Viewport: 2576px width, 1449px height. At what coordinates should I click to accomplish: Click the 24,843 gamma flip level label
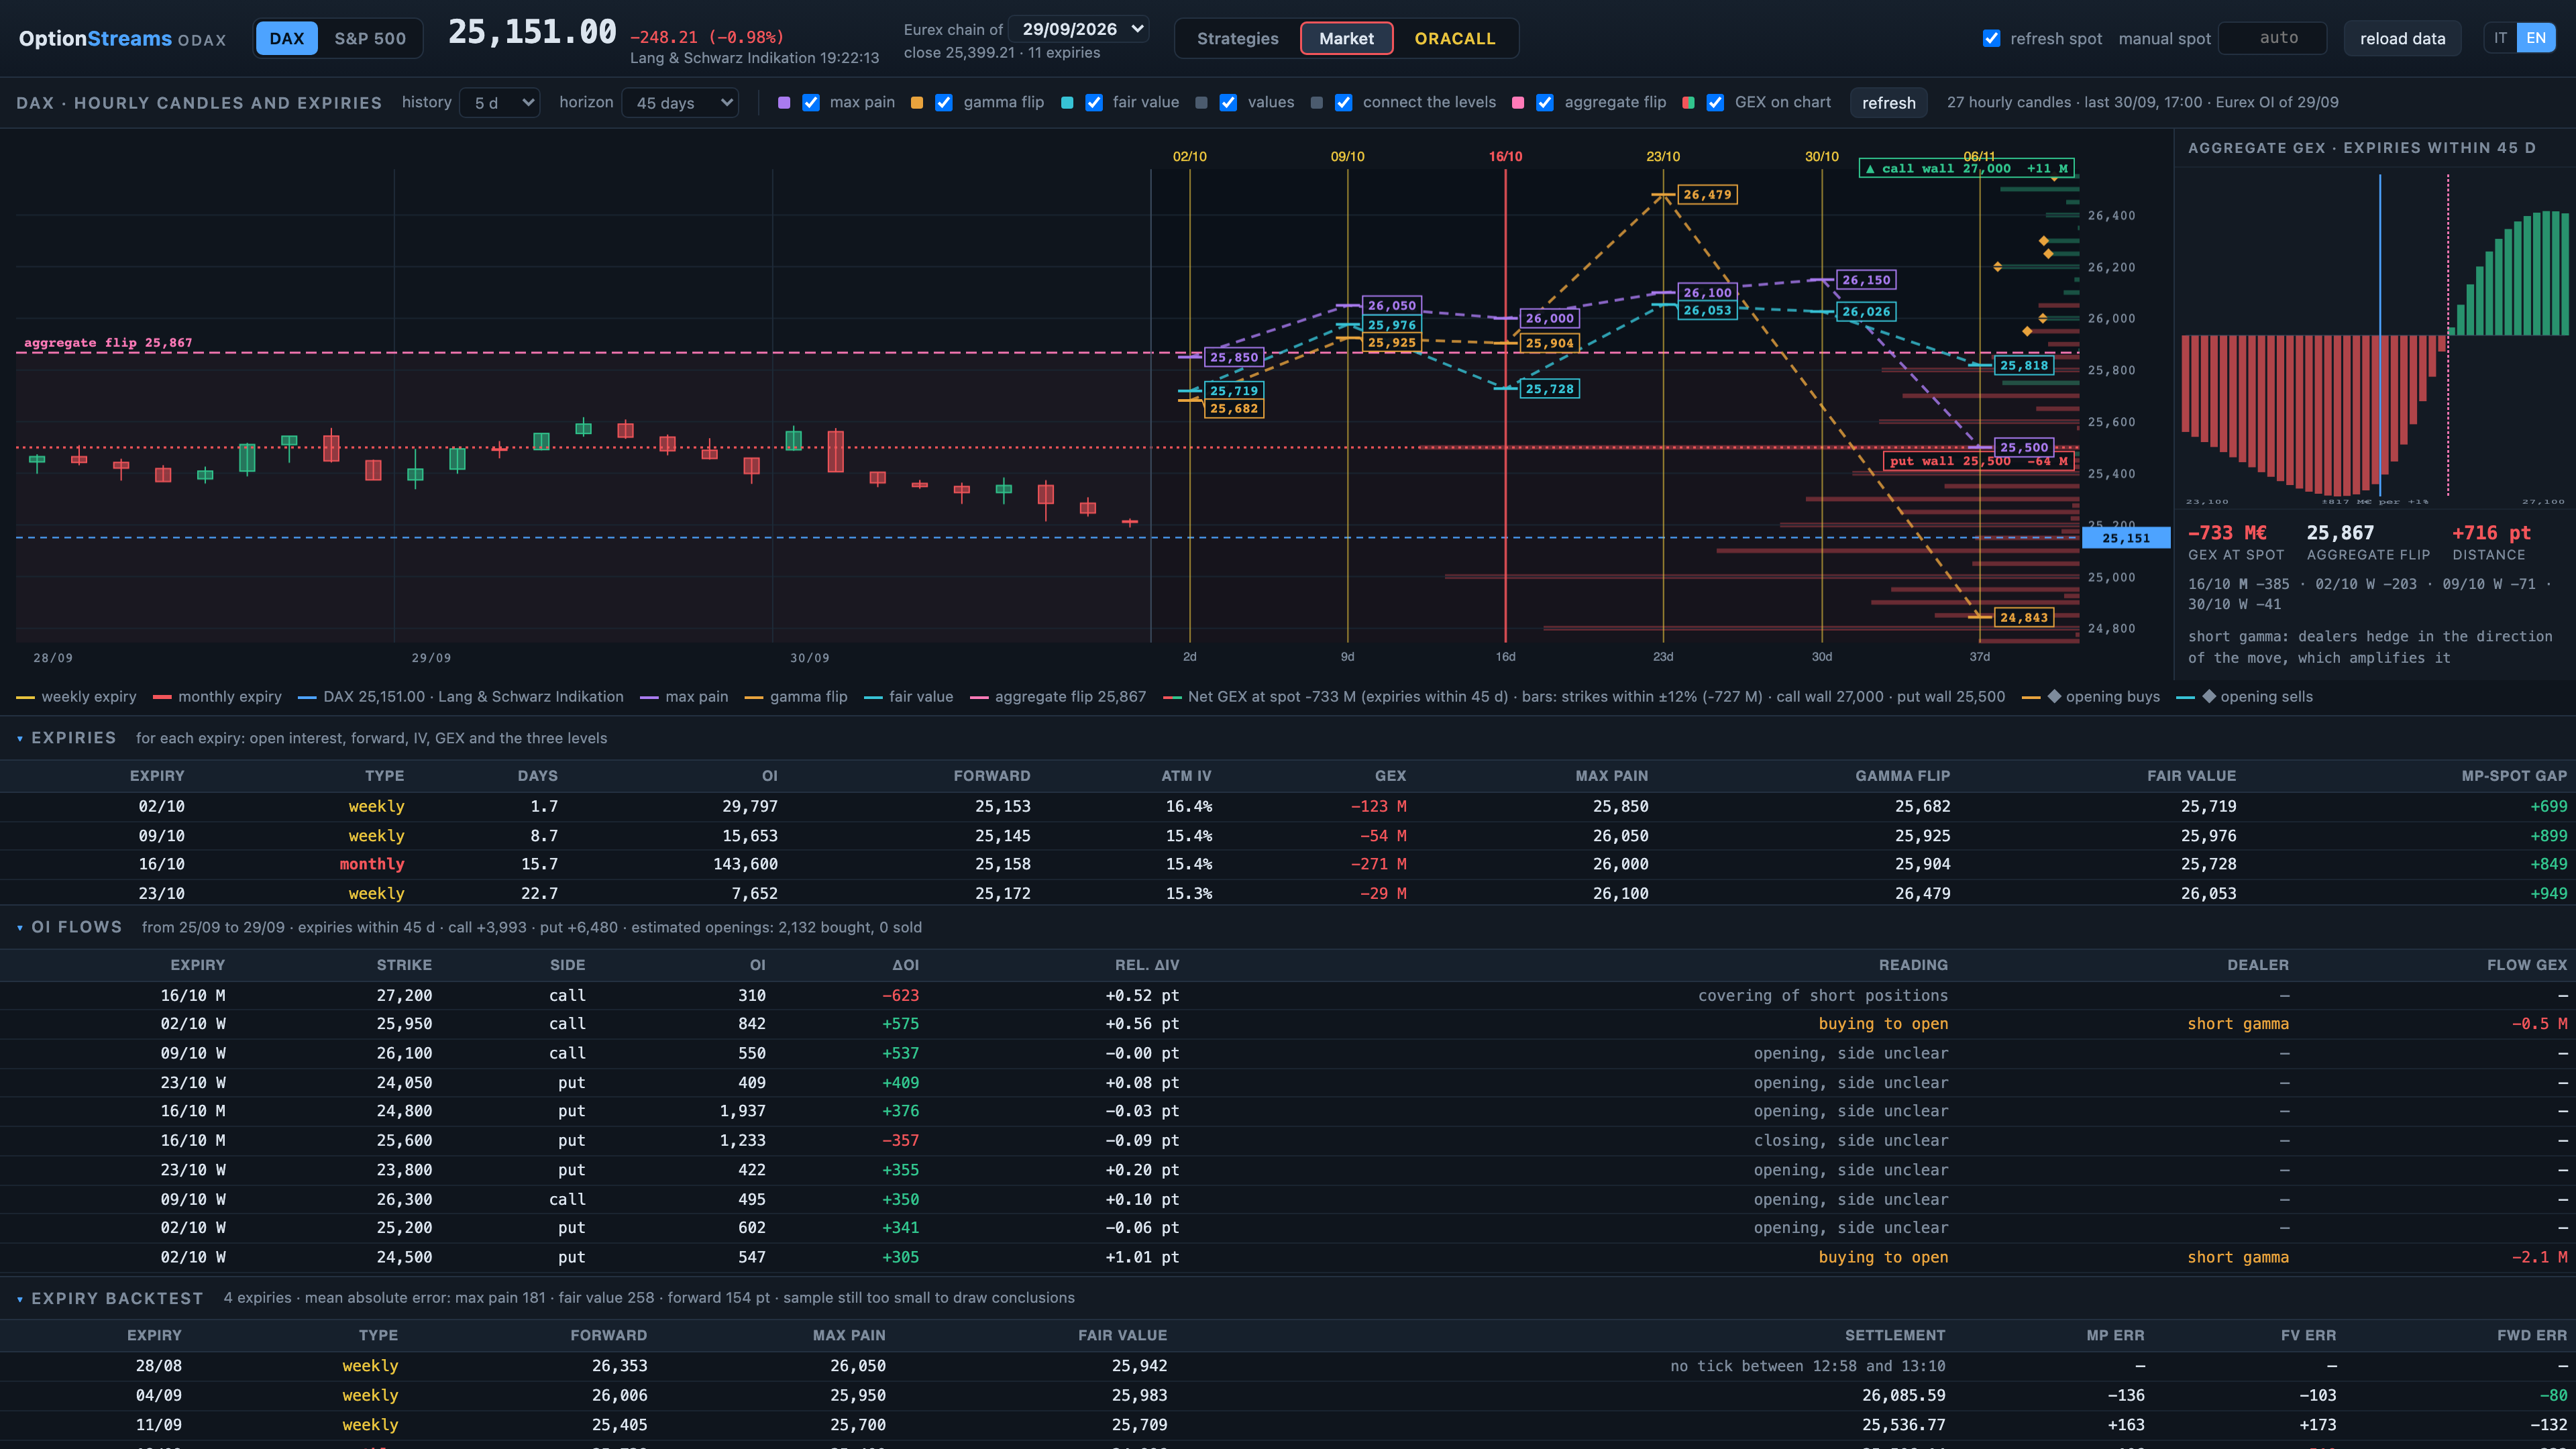click(x=2024, y=617)
